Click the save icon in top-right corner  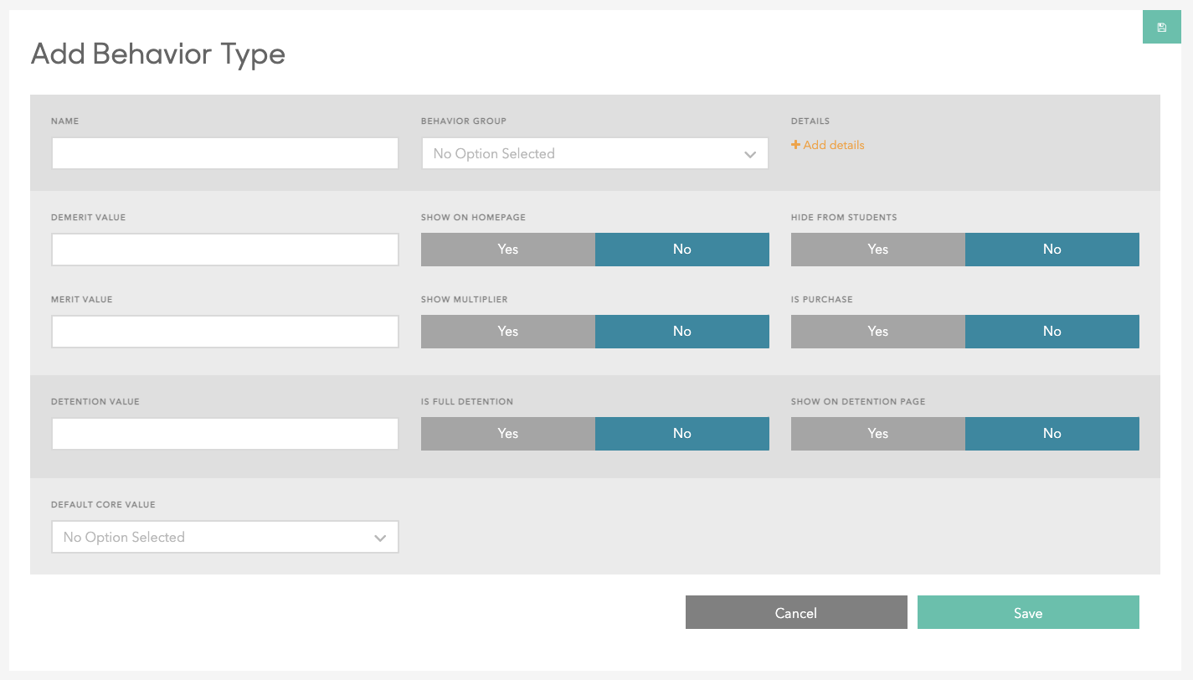[x=1161, y=28]
